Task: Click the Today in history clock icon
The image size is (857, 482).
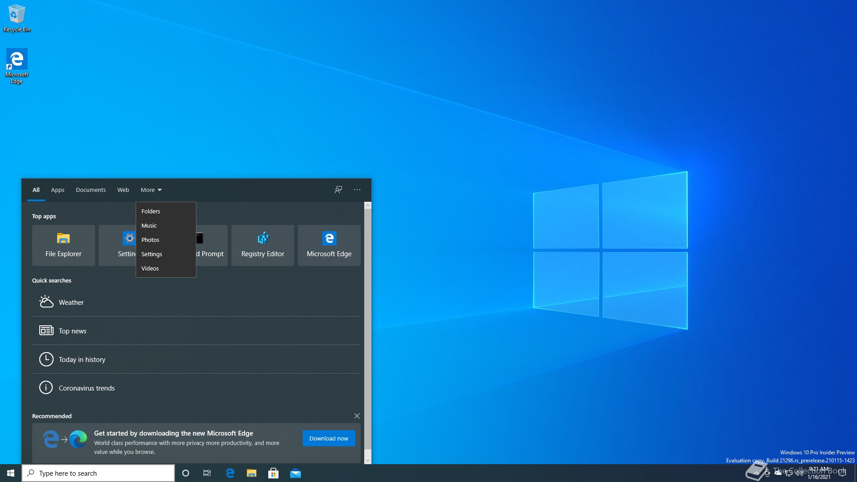Action: (x=46, y=359)
